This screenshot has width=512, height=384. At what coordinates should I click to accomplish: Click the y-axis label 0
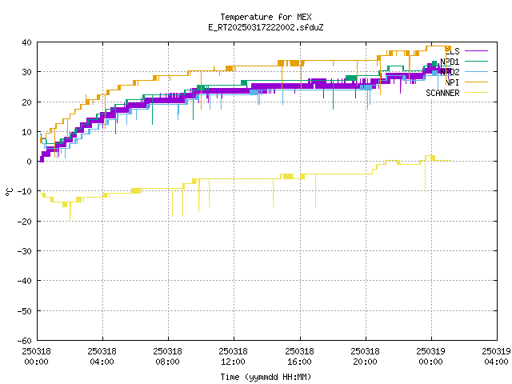[x=30, y=162]
